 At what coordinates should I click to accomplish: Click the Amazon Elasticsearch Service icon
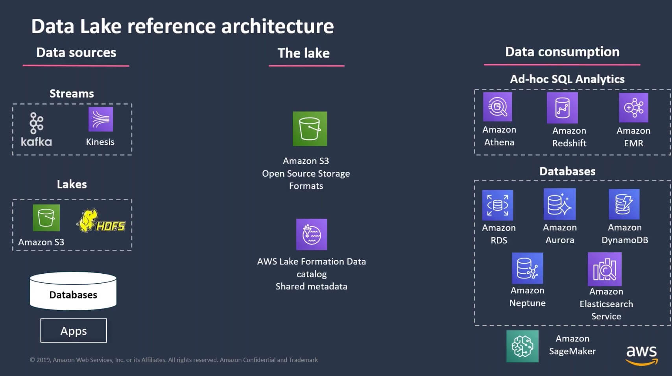(605, 269)
